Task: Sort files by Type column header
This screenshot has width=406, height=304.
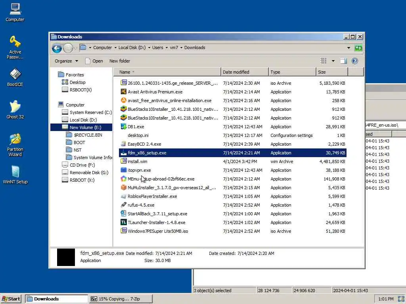Action: 292,72
